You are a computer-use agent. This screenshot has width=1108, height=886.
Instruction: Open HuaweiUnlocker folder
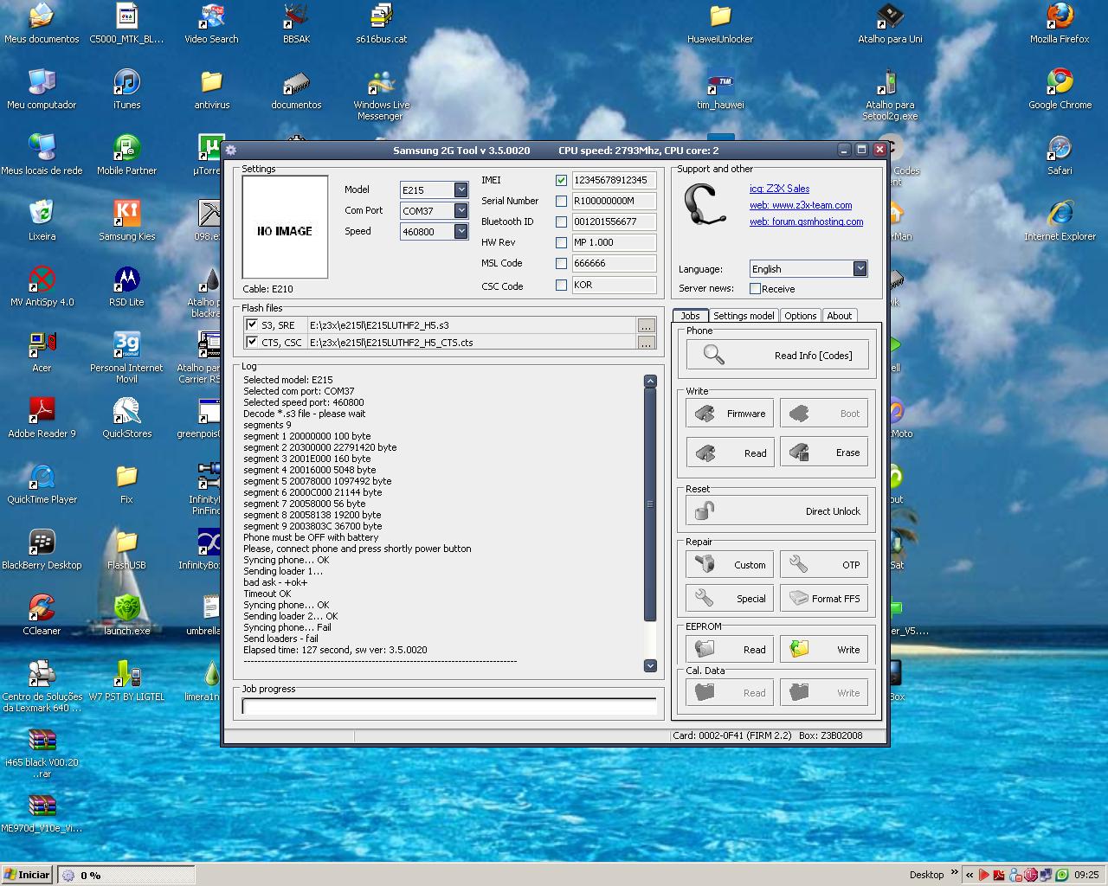tap(720, 23)
